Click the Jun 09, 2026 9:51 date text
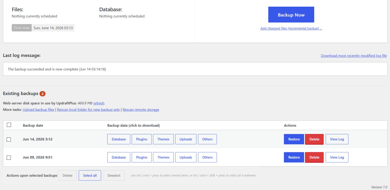390x190 pixels. pyautogui.click(x=38, y=157)
